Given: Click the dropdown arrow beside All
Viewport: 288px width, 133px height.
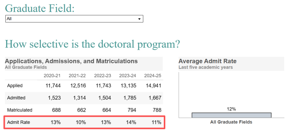Looking at the screenshot, I should 139,19.
